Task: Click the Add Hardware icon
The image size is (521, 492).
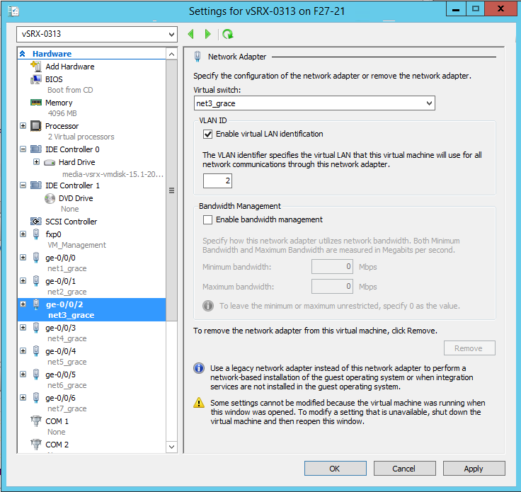Action: click(x=36, y=66)
